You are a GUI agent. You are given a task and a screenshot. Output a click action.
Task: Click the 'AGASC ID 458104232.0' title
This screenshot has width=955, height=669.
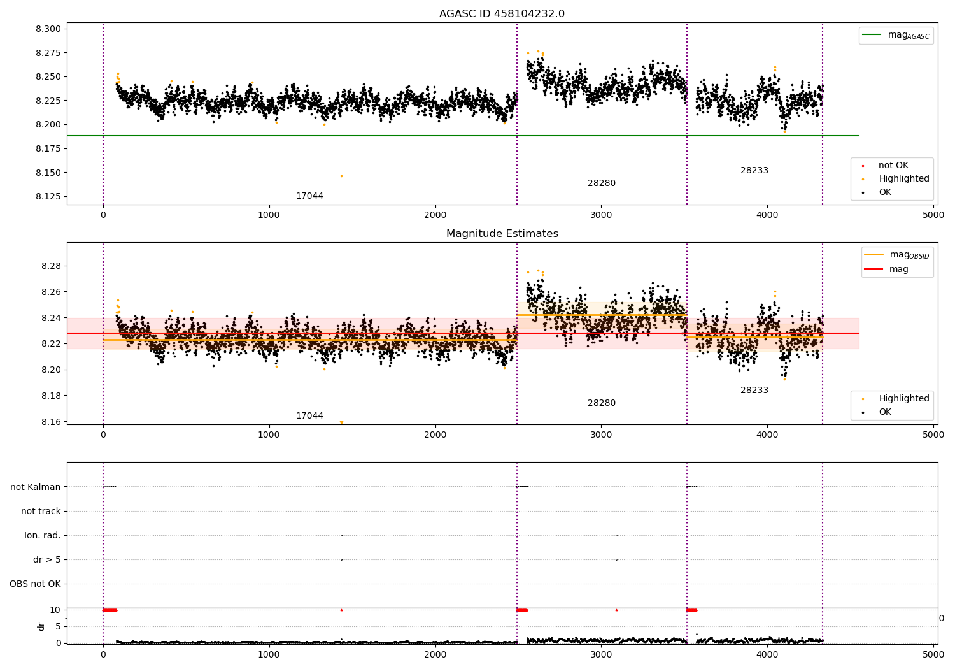[x=502, y=14]
